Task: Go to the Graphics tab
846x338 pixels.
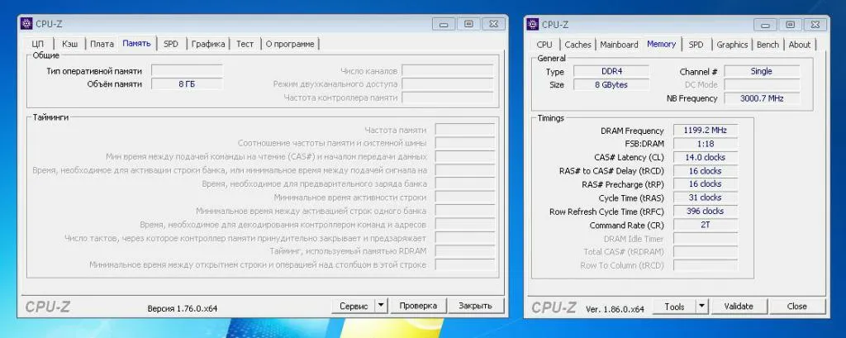Action: (732, 45)
